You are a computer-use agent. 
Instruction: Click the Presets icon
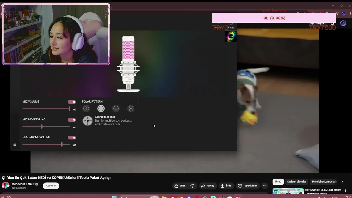point(231,26)
